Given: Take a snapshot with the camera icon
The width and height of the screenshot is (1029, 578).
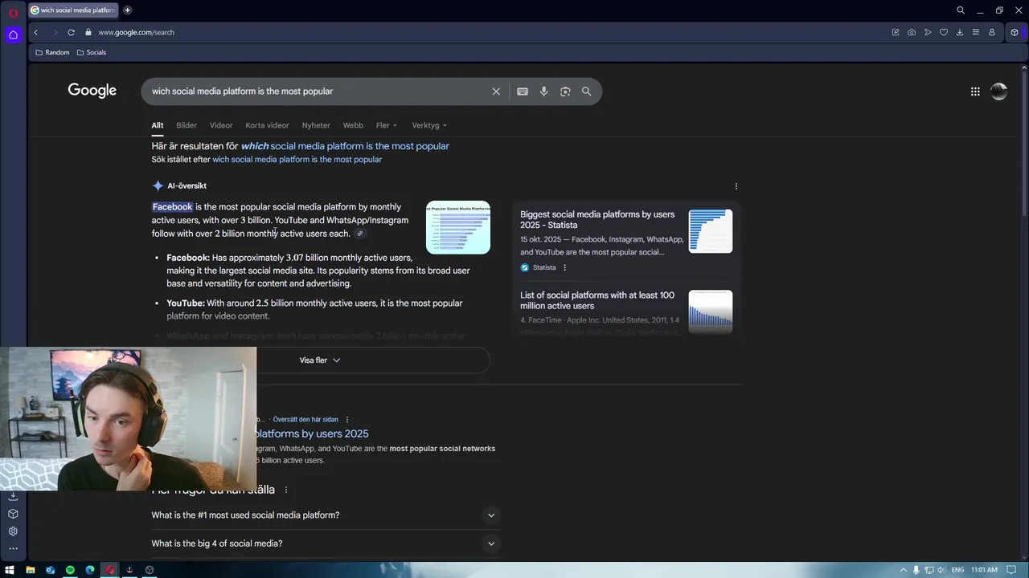Looking at the screenshot, I should pyautogui.click(x=912, y=32).
